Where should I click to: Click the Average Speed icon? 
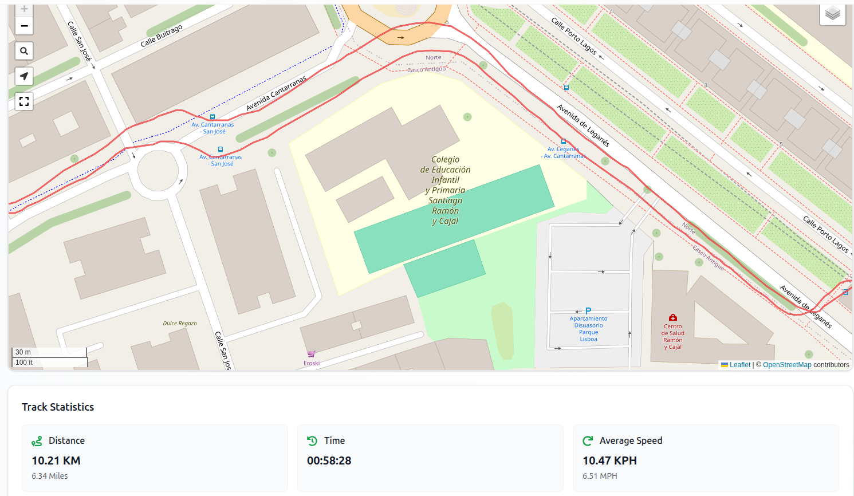click(588, 441)
